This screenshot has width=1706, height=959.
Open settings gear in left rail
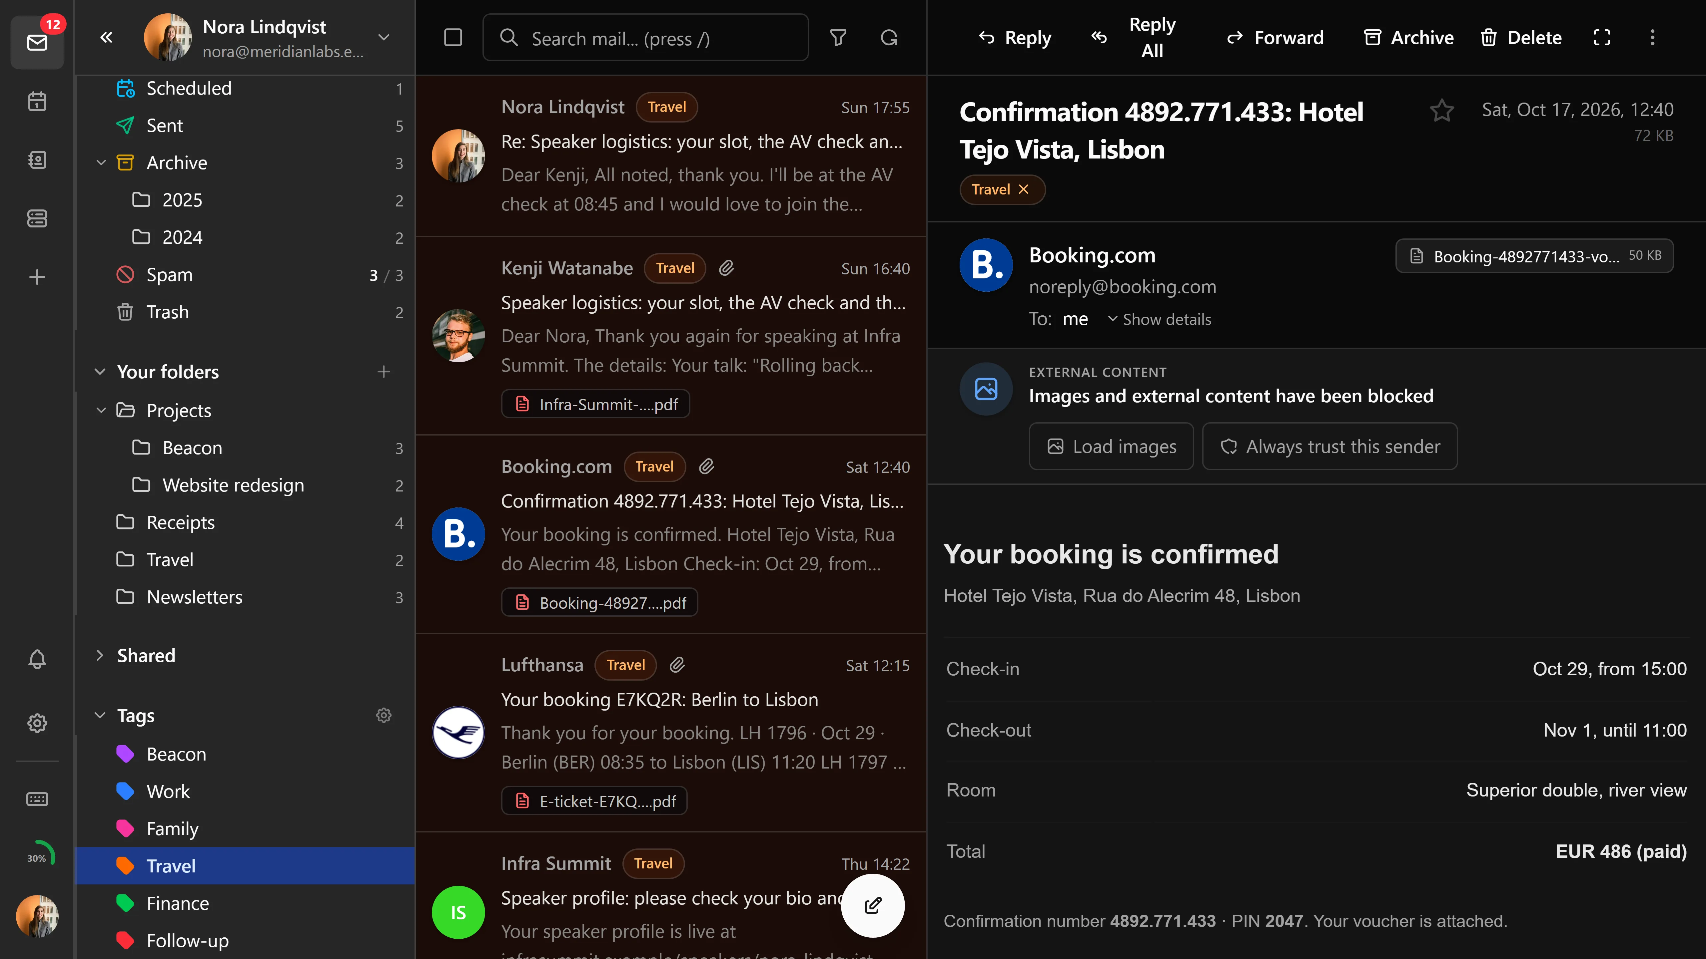37,723
